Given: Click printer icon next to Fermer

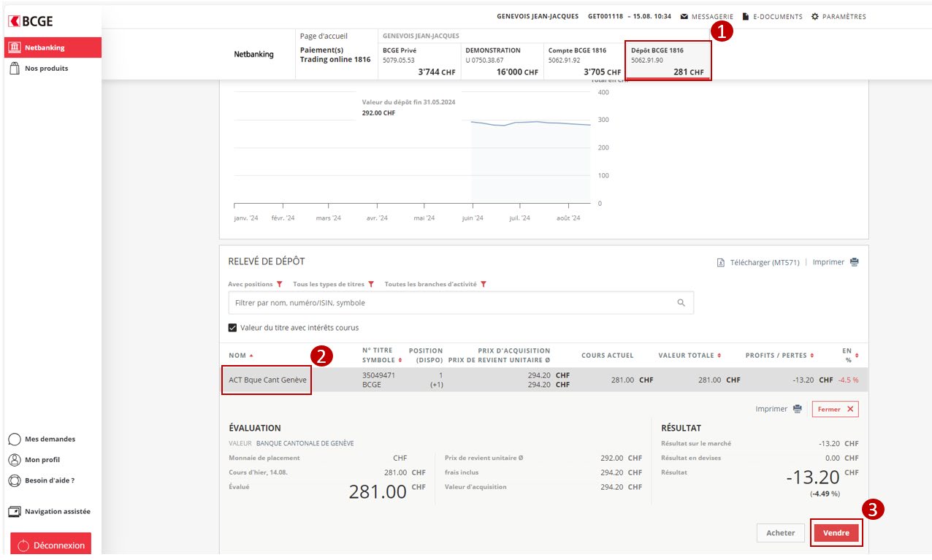Looking at the screenshot, I should [798, 409].
